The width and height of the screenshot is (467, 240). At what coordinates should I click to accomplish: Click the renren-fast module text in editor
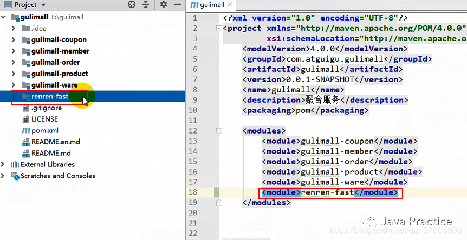click(327, 192)
